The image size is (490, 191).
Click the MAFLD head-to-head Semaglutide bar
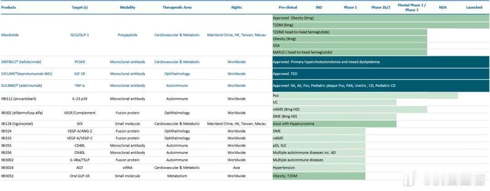coord(349,52)
